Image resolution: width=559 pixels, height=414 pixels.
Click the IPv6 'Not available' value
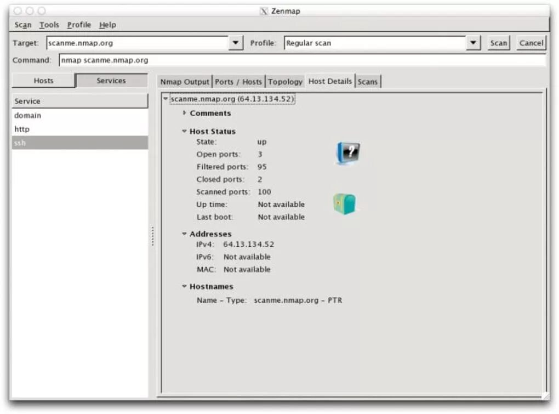[x=247, y=257]
